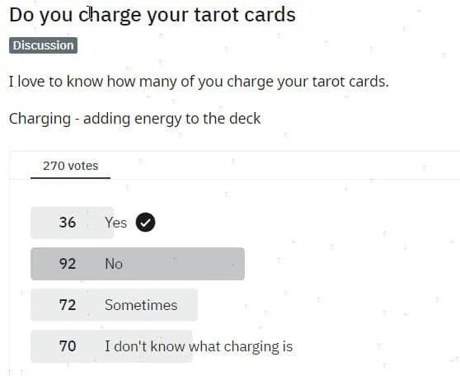
Task: Choose the No poll result bar
Action: [138, 264]
